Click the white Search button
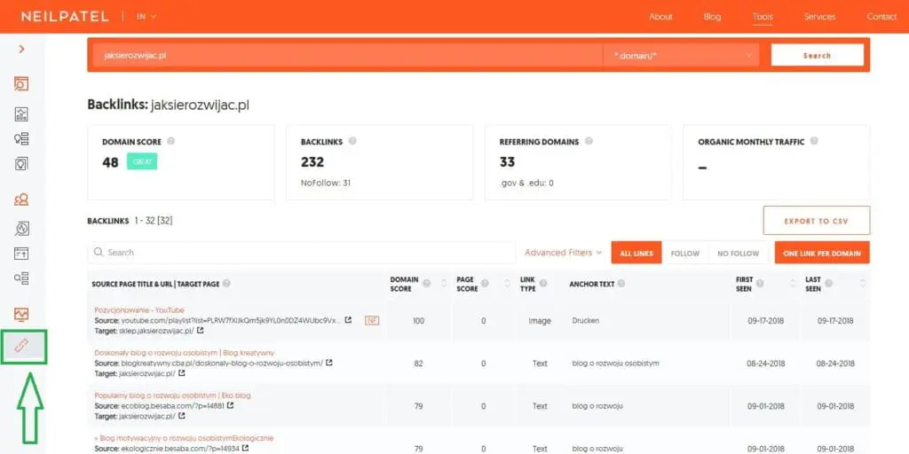909x454 pixels. (x=817, y=56)
